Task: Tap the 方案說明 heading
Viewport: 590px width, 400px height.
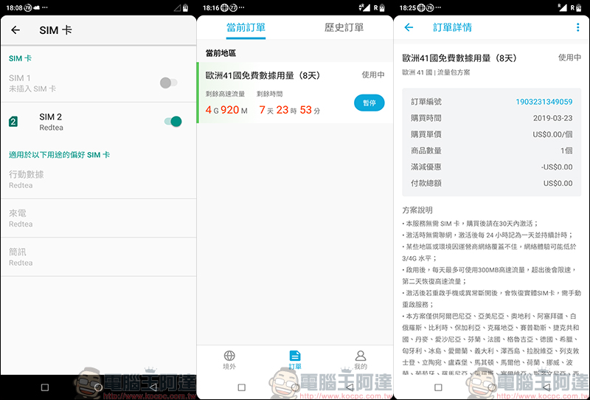Action: pos(417,210)
